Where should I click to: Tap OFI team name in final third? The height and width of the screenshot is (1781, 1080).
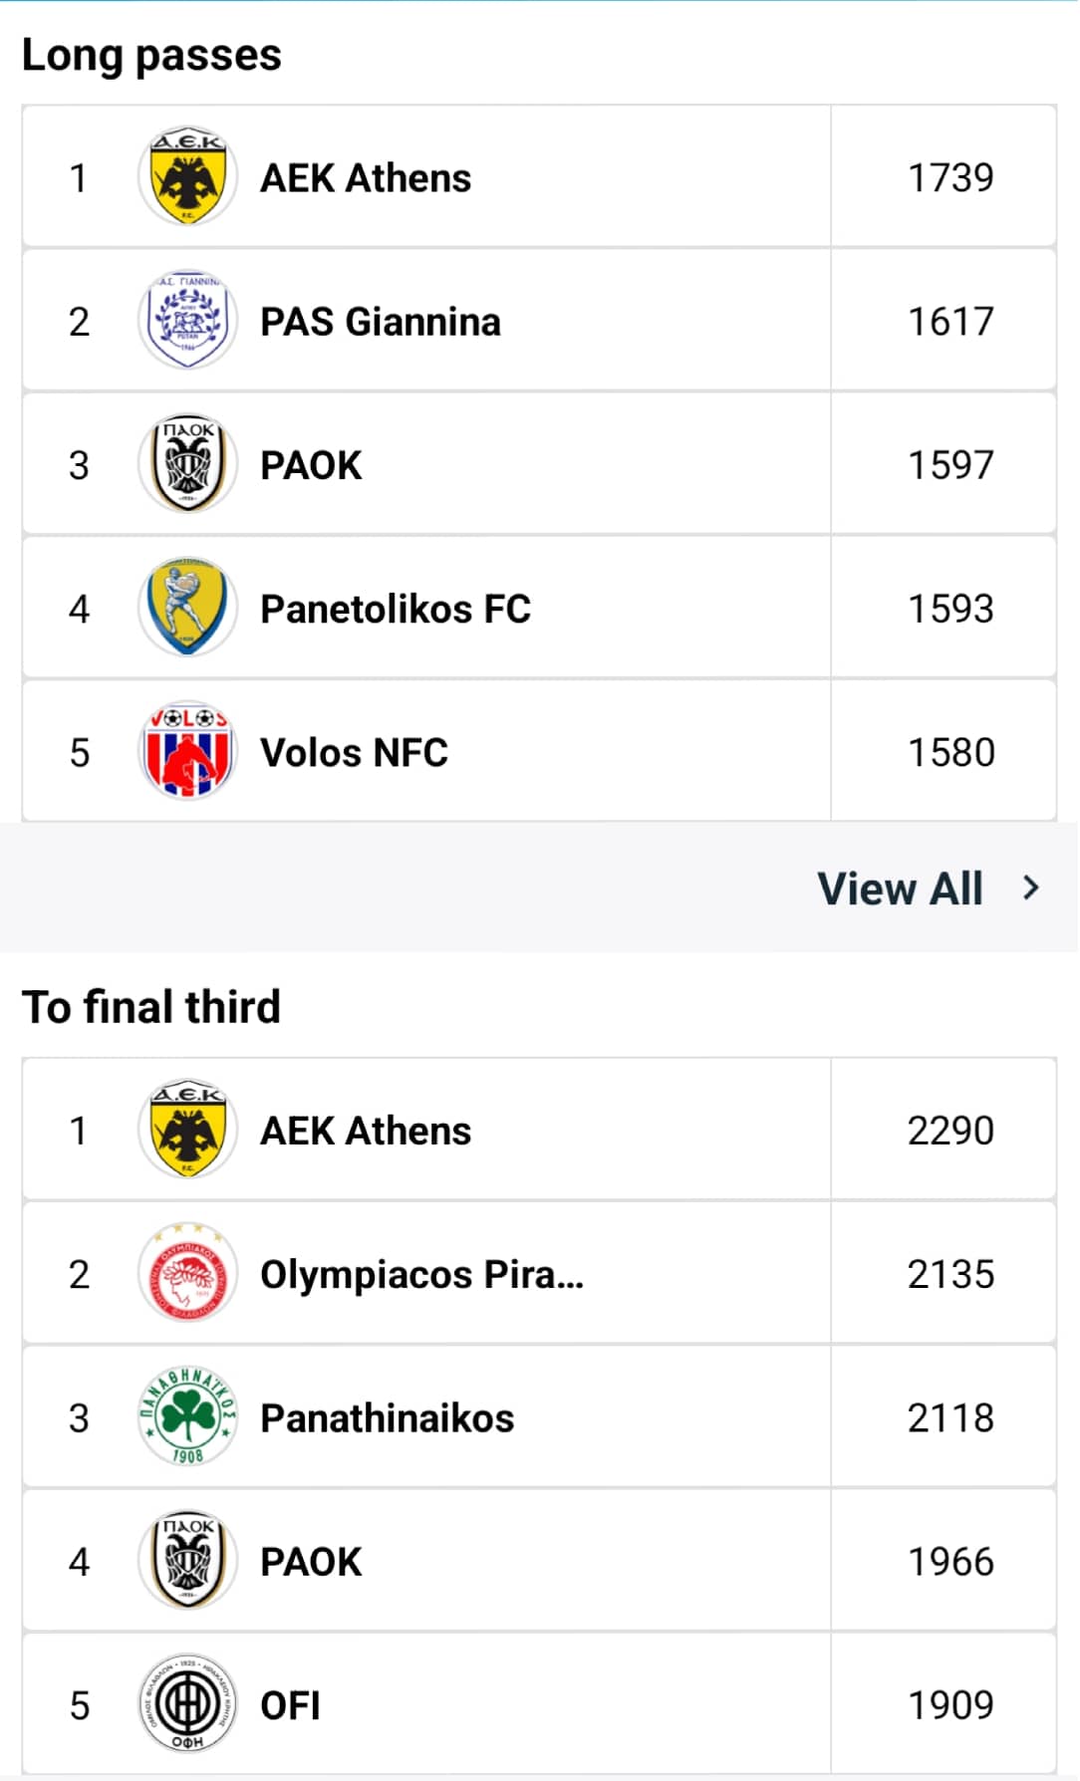290,1705
